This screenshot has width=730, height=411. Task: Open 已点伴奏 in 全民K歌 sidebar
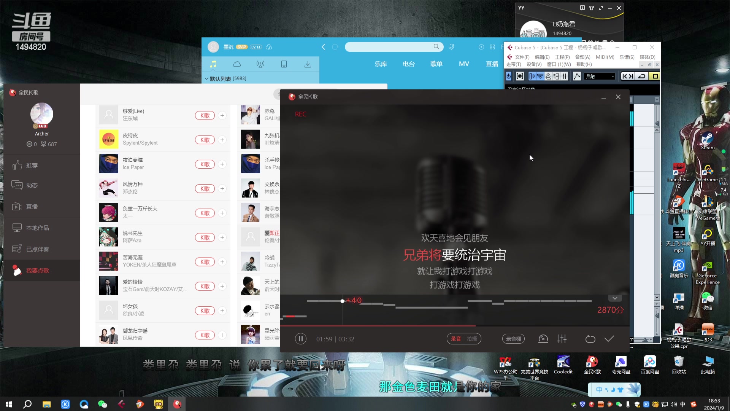click(x=42, y=249)
